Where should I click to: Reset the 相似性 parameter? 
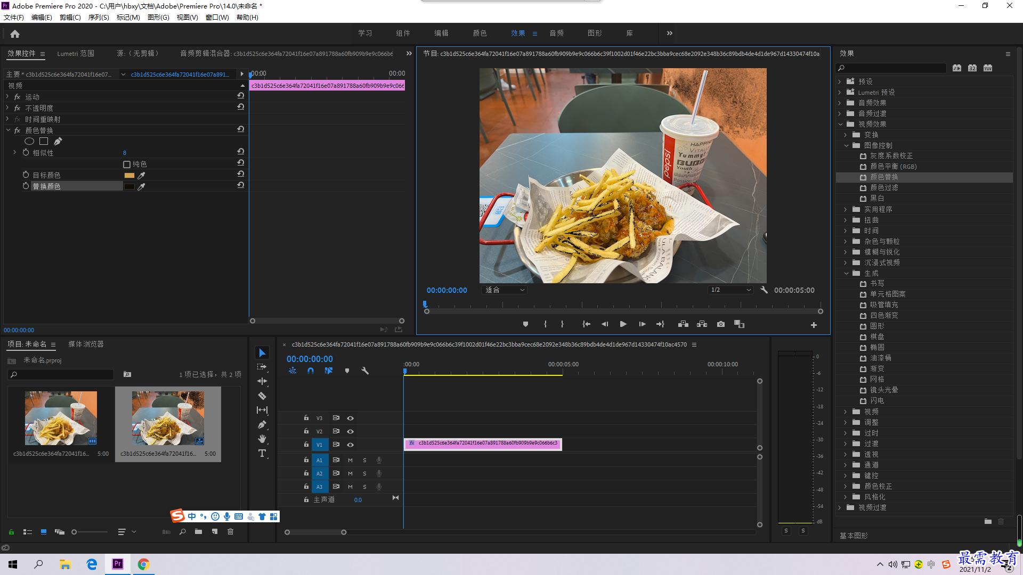[x=241, y=152]
